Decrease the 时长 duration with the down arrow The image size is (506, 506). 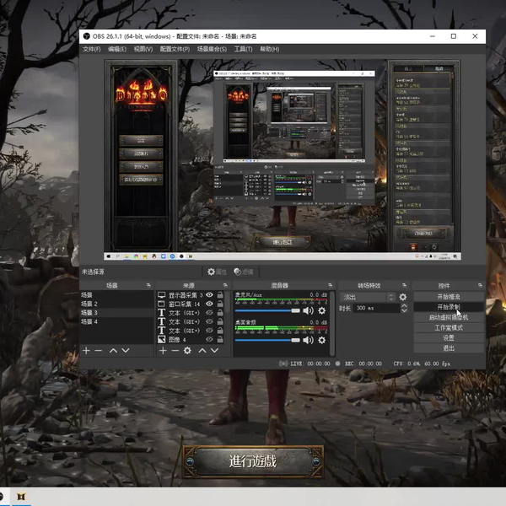[x=404, y=310]
